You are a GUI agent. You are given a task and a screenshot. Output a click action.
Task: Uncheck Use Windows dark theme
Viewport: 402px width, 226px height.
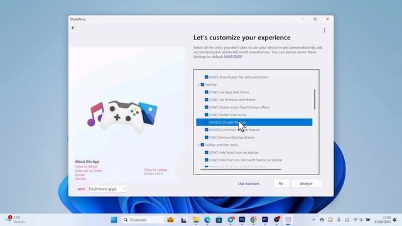(206, 100)
